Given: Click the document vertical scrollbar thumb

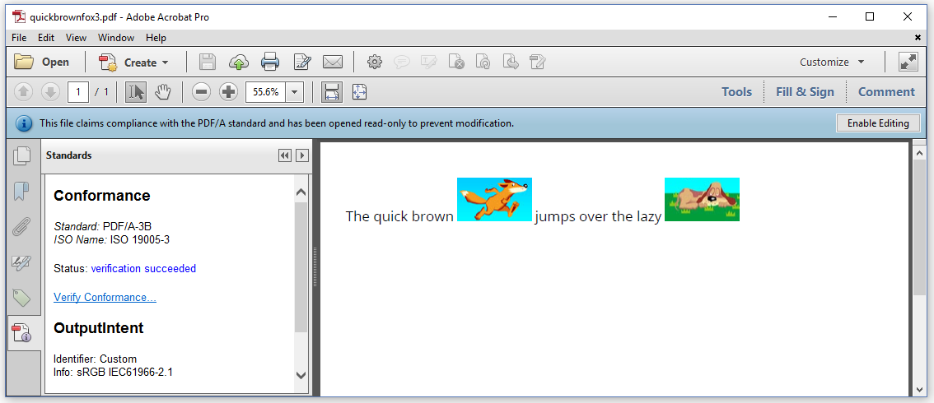Looking at the screenshot, I should (919, 225).
